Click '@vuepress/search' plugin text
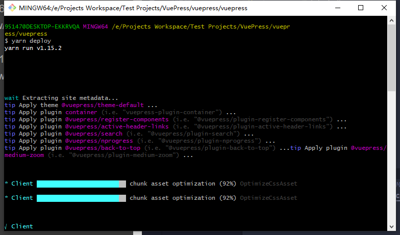The width and height of the screenshot is (400, 235). point(94,134)
